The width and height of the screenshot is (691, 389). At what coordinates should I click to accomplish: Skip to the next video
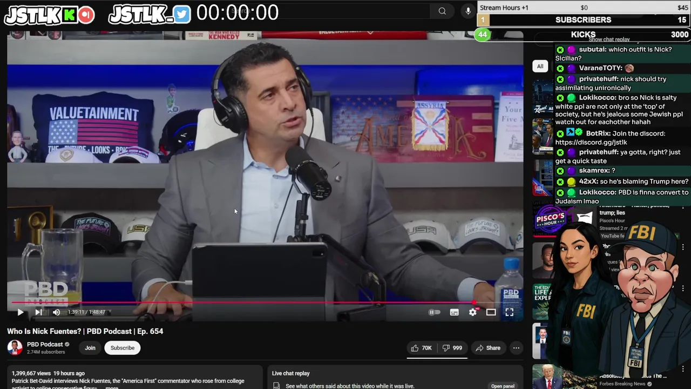click(x=38, y=312)
